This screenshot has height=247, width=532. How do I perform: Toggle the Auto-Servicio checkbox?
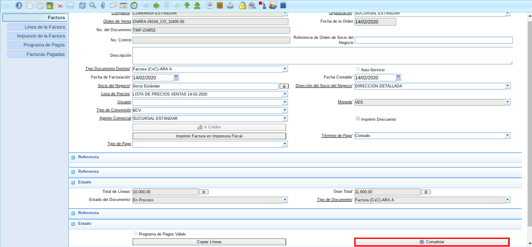click(x=358, y=69)
